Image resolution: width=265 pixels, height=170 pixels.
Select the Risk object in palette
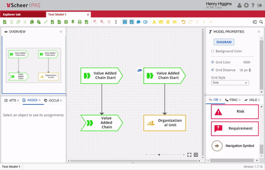click(x=235, y=112)
